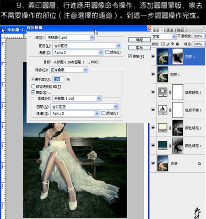Click the Cancel button in dialog
This screenshot has height=219, width=206.
pyautogui.click(x=140, y=48)
